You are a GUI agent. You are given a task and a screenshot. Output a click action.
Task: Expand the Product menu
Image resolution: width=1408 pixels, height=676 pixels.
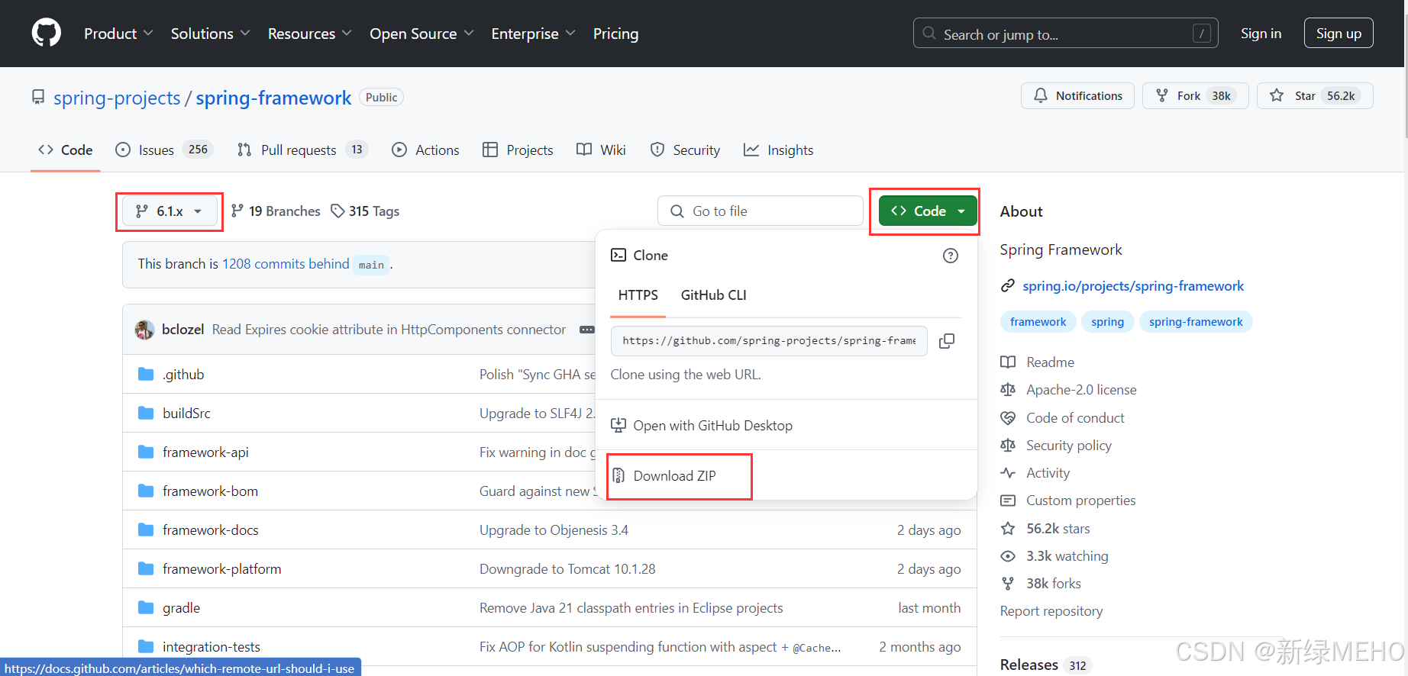coord(118,34)
